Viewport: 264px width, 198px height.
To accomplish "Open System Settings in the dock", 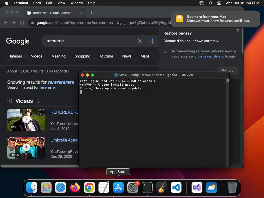I will [x=133, y=187].
